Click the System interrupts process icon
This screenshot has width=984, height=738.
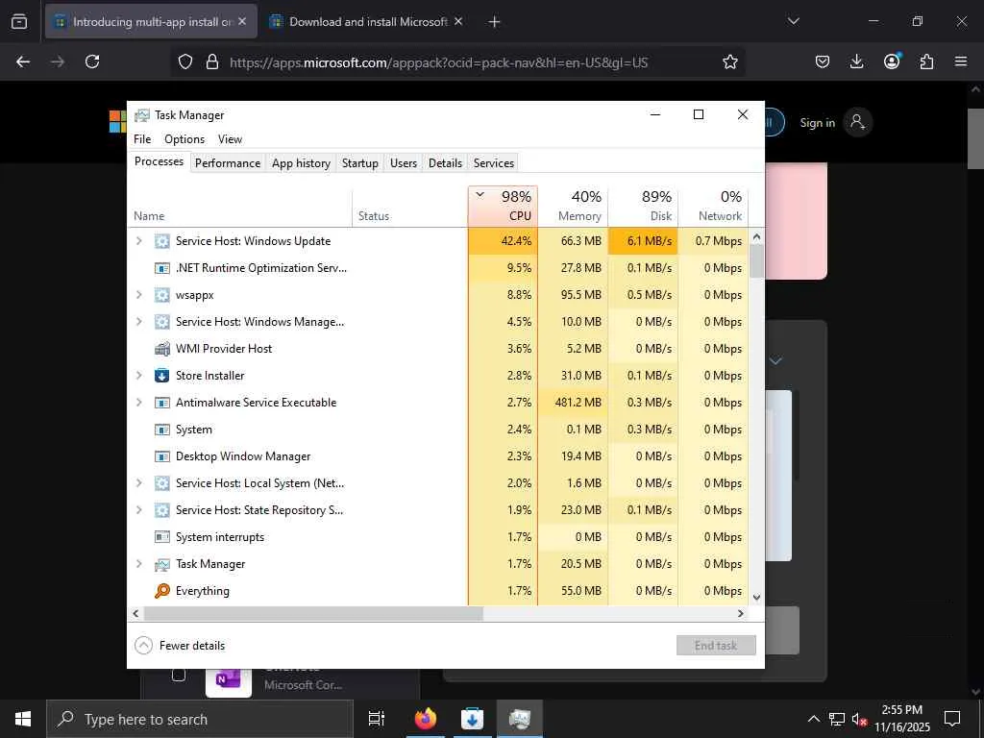pos(161,536)
